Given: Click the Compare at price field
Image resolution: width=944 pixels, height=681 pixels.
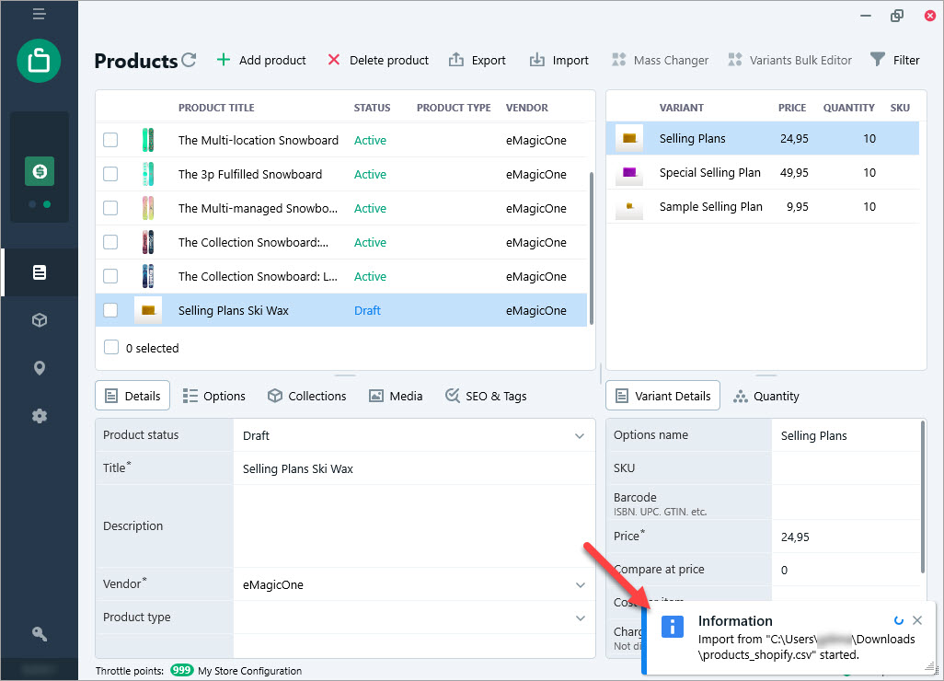Looking at the screenshot, I should pos(846,570).
